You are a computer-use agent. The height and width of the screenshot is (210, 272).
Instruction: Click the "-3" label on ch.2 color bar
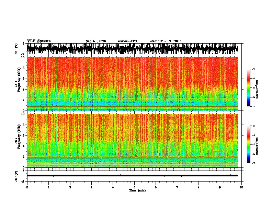[253, 126]
